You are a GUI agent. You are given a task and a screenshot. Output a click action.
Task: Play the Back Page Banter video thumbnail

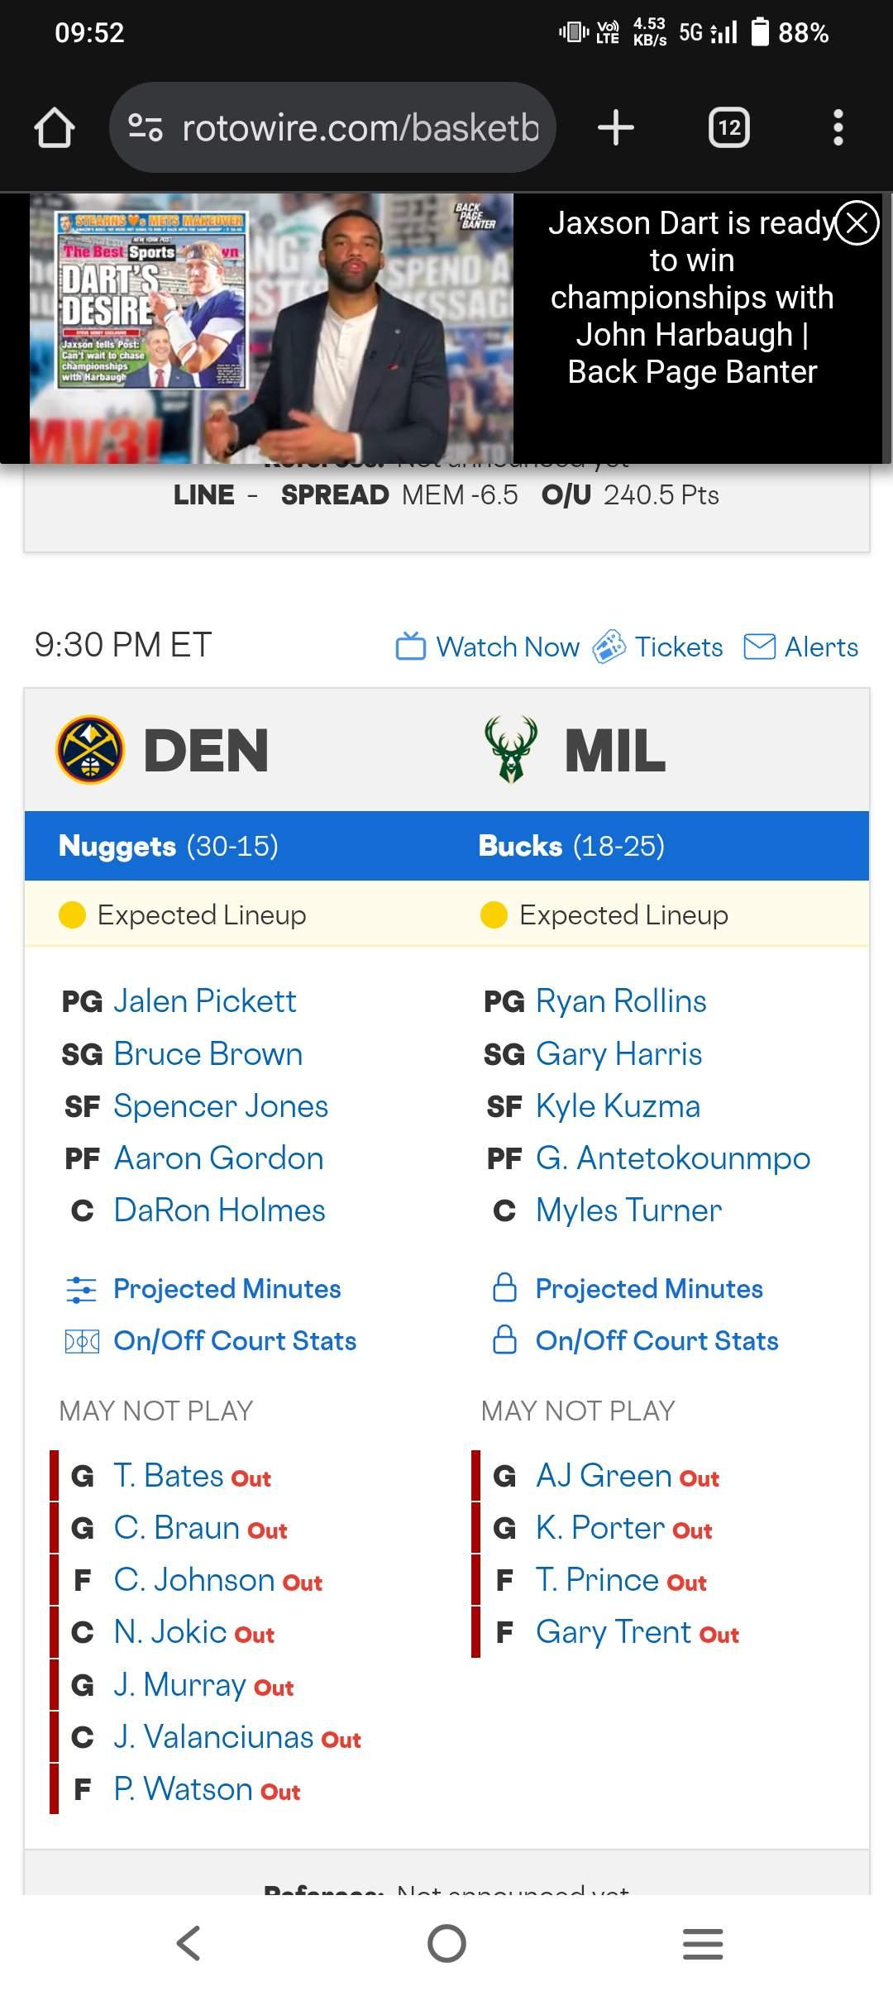(x=271, y=328)
